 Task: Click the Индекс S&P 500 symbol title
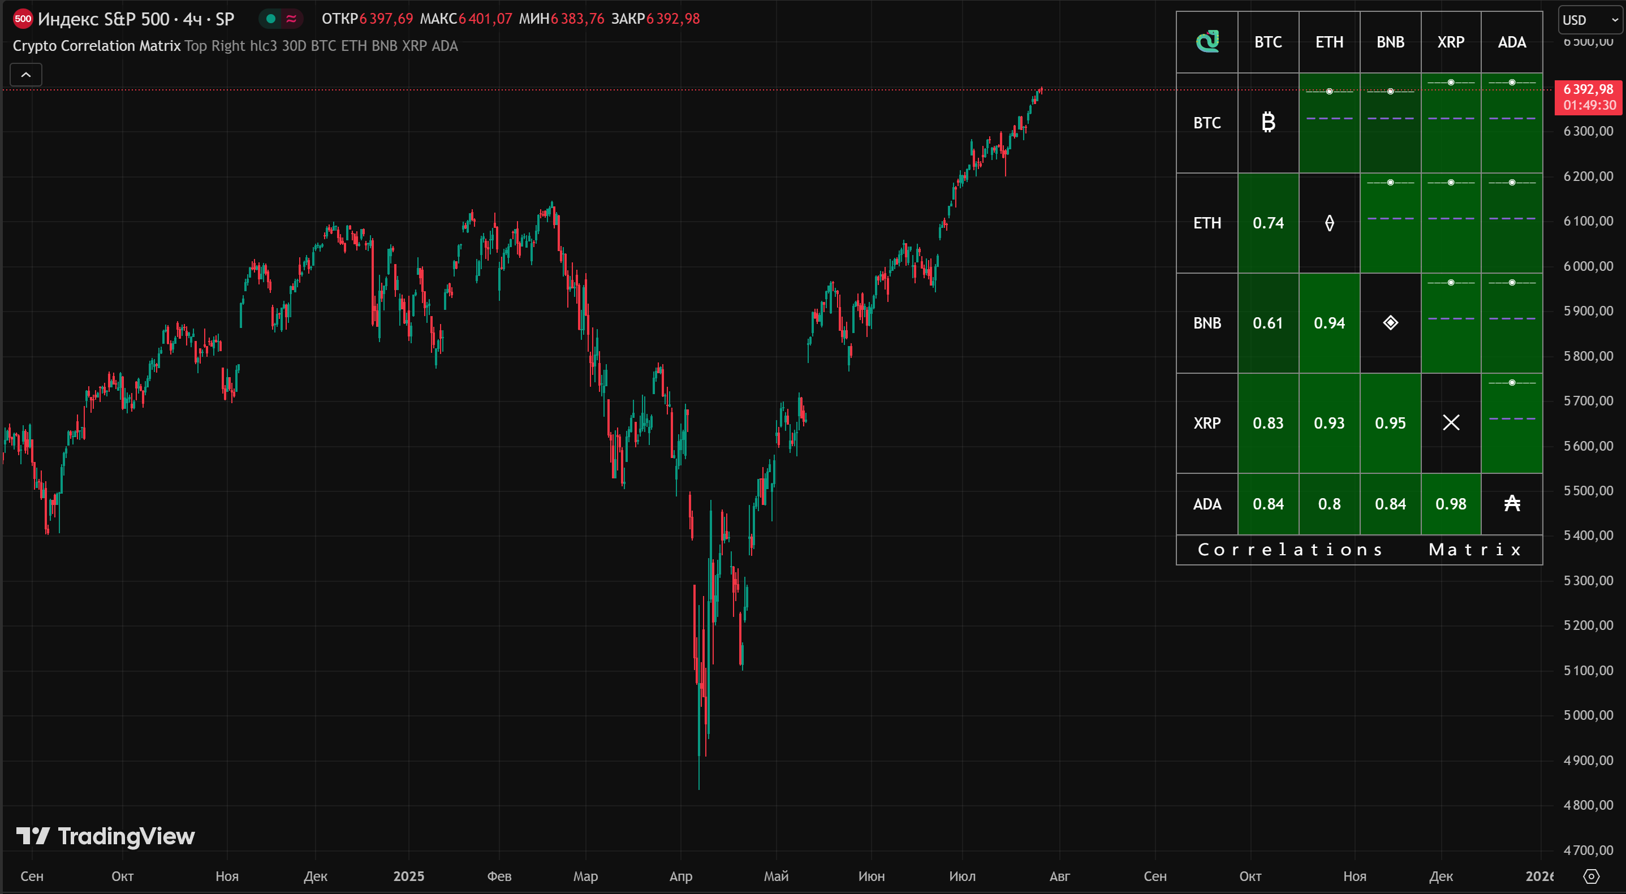(x=136, y=19)
